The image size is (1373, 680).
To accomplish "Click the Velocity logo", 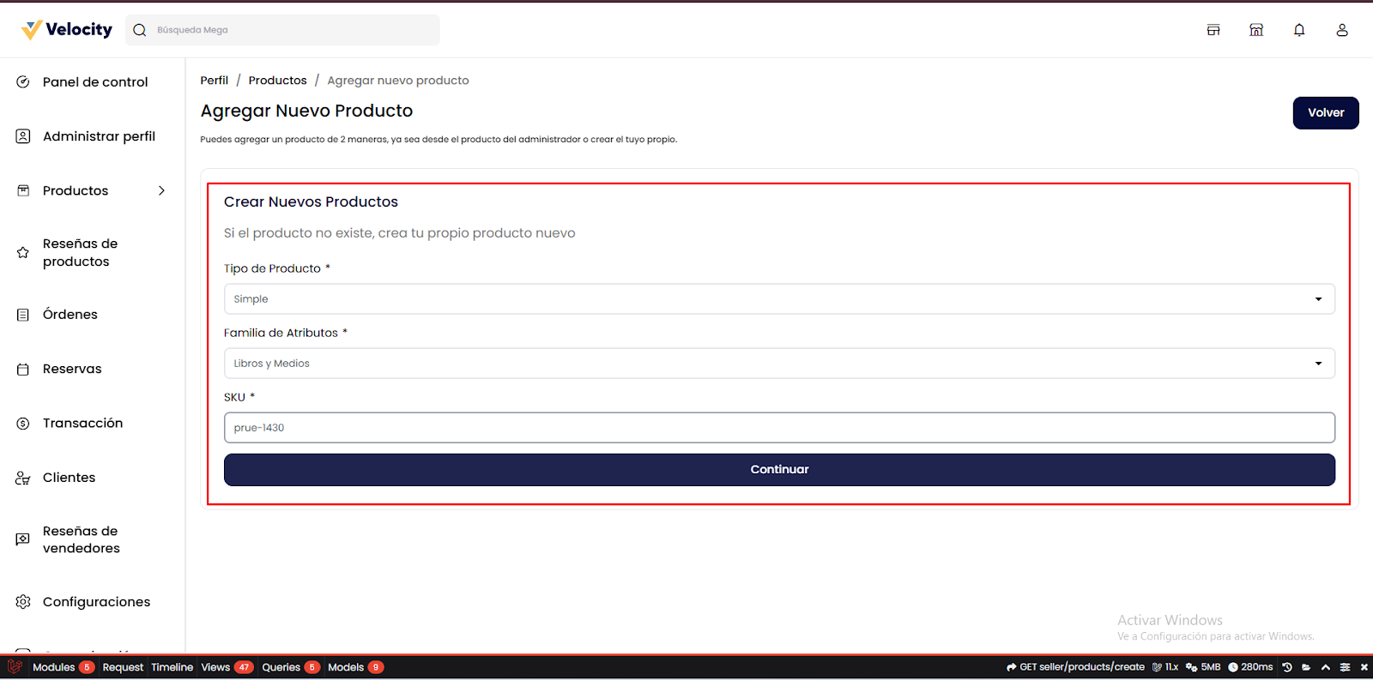I will tap(67, 30).
